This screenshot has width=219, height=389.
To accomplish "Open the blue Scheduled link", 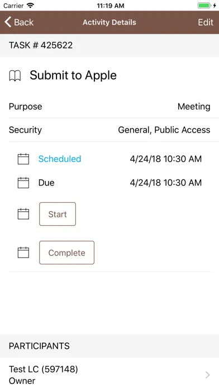I will 60,159.
